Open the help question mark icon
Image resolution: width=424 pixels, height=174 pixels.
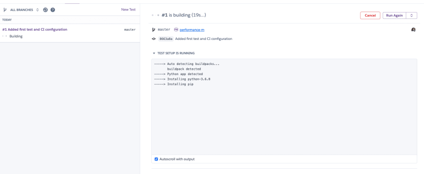53,10
